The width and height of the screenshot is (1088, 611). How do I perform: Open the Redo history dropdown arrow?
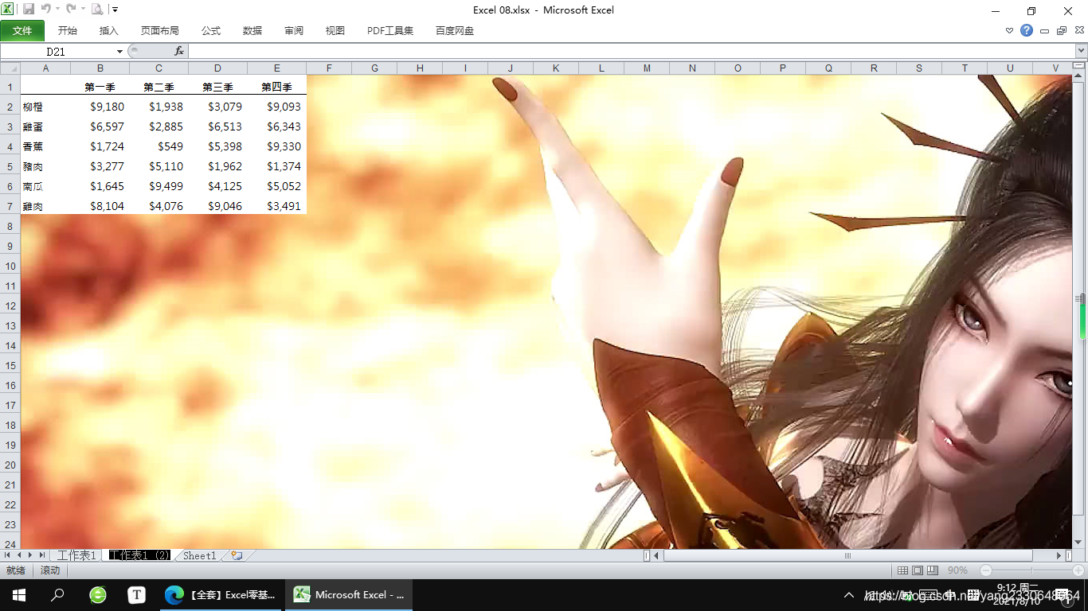(82, 10)
